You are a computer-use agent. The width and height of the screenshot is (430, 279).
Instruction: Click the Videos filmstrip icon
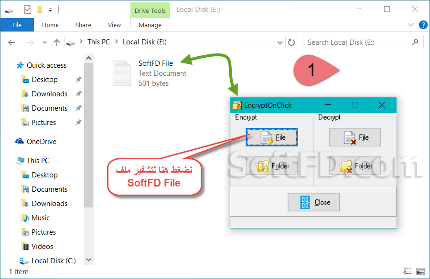click(x=25, y=247)
